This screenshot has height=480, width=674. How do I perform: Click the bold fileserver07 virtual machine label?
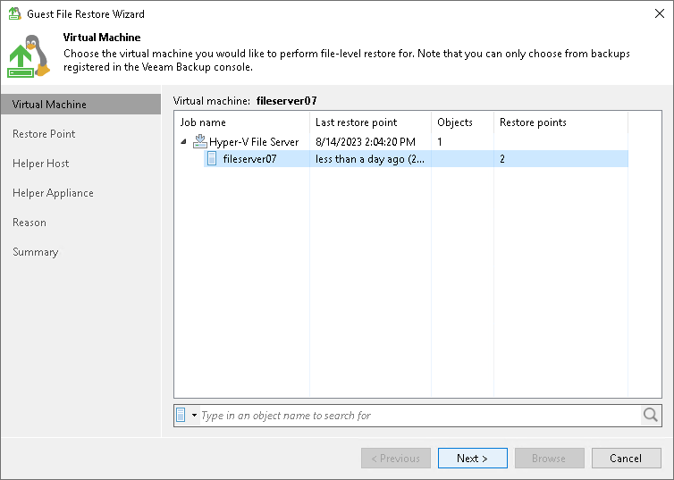pos(287,101)
